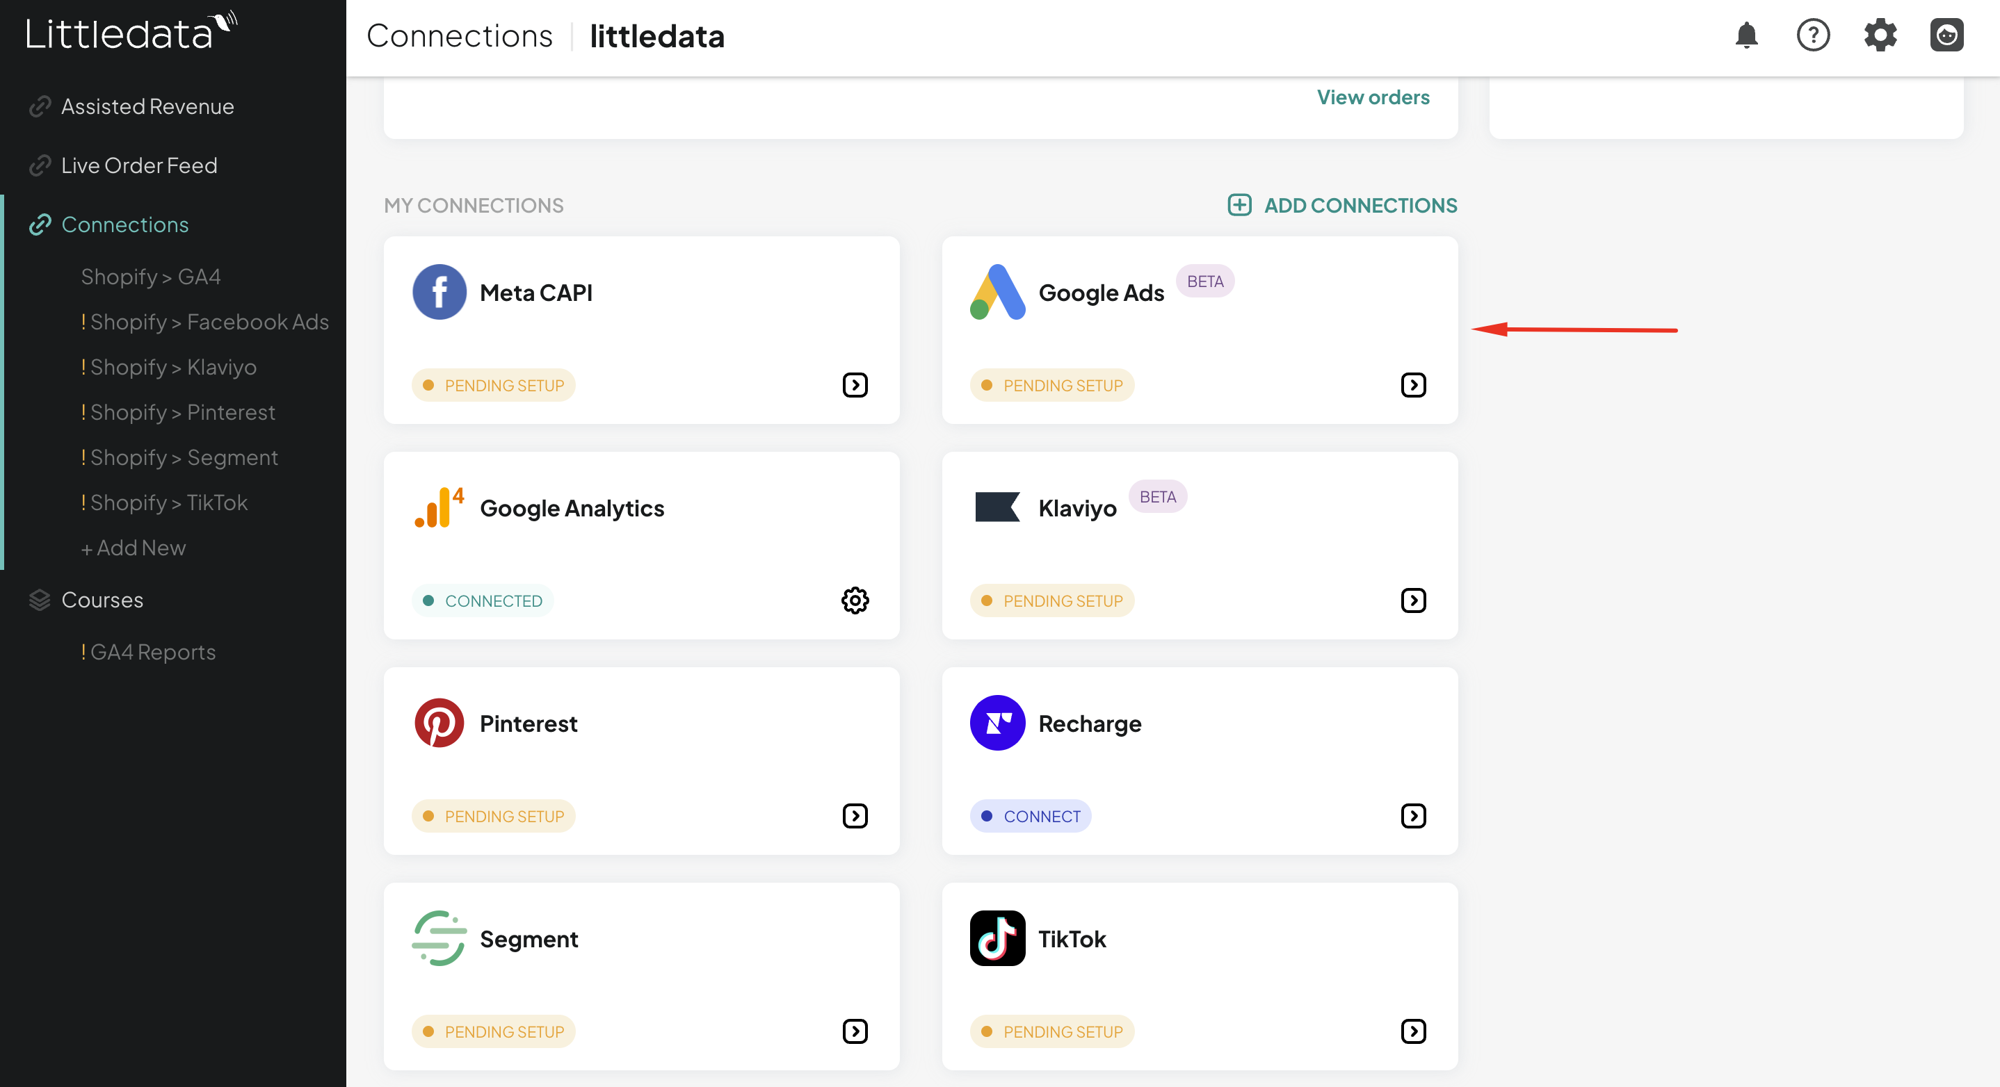Open Shopify > Segment connection
The image size is (2000, 1087).
point(179,458)
